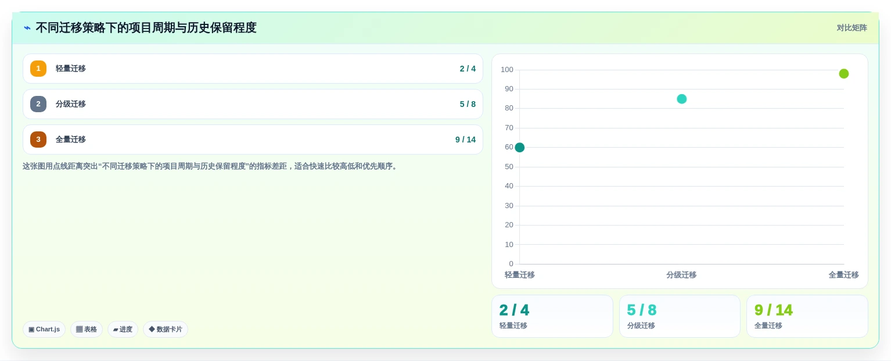Click the description paragraph under the list
The image size is (891, 361).
(211, 166)
